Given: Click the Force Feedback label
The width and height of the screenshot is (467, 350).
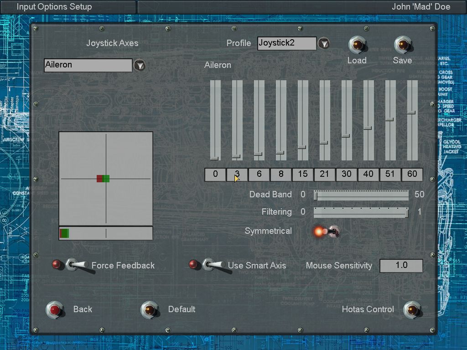Looking at the screenshot, I should [123, 266].
